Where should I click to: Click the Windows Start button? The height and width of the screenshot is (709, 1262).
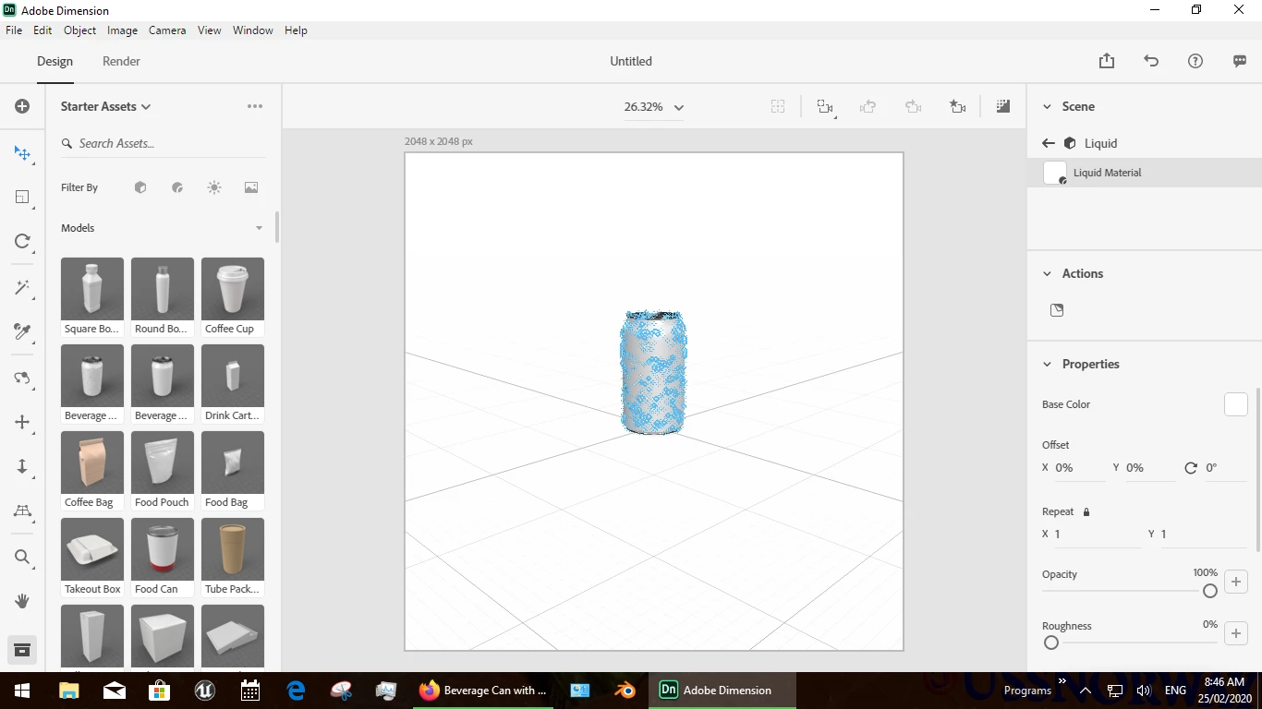(22, 691)
